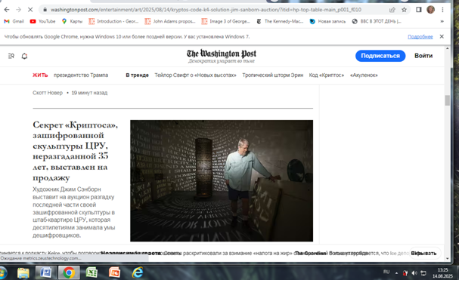The height and width of the screenshot is (283, 459).
Task: Click the page vertical scrollbar thumb
Action: click(448, 100)
